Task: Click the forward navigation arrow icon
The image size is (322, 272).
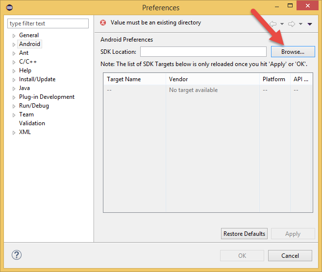Action: 291,23
